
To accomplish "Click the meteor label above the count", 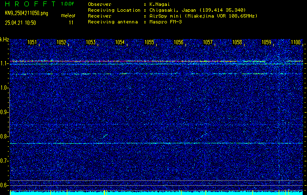I will pyautogui.click(x=68, y=16).
